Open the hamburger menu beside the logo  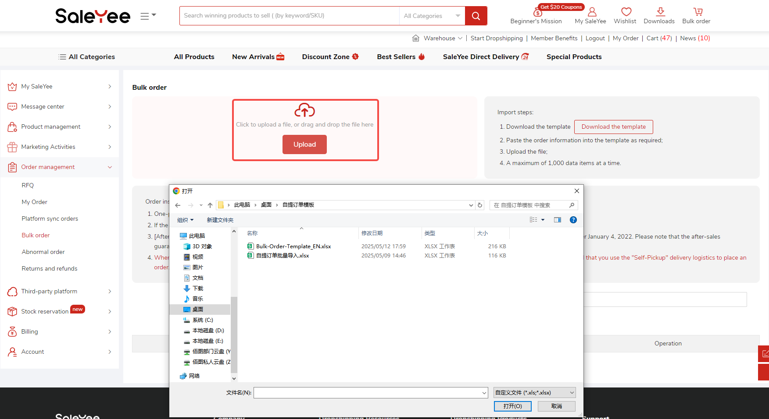point(148,16)
